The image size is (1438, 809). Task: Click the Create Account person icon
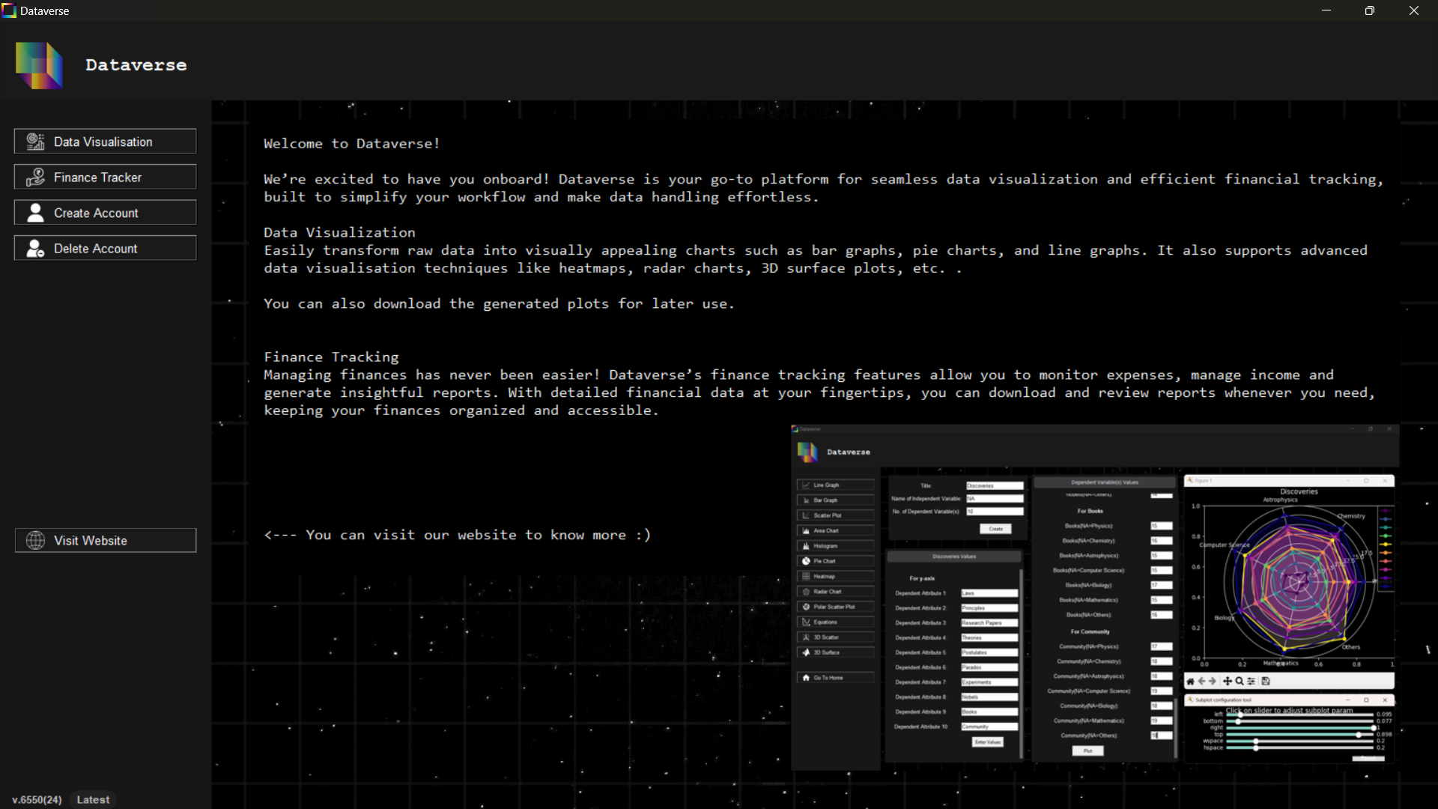(35, 213)
